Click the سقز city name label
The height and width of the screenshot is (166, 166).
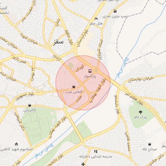(58, 42)
